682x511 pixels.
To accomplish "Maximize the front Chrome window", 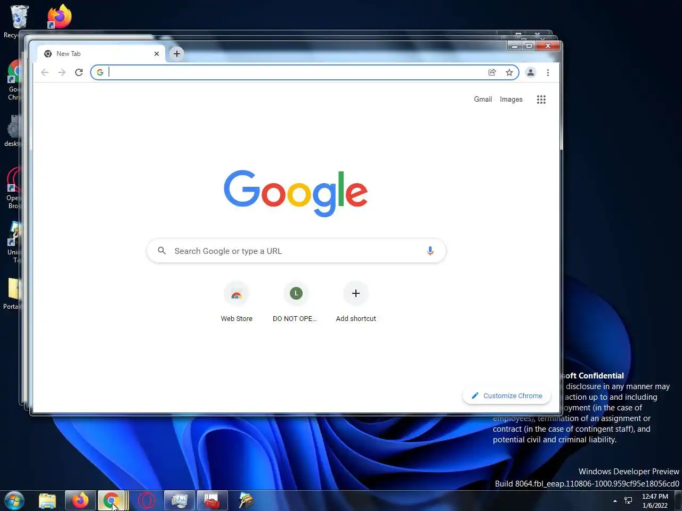I will tap(529, 46).
